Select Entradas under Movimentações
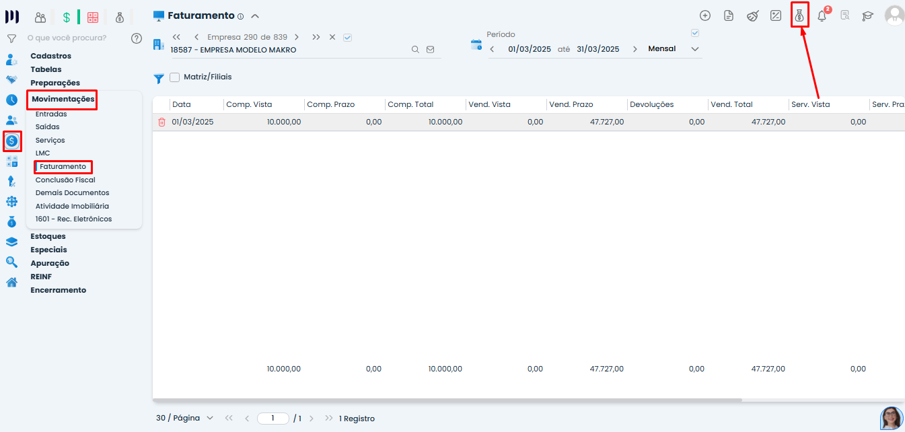 tap(51, 114)
